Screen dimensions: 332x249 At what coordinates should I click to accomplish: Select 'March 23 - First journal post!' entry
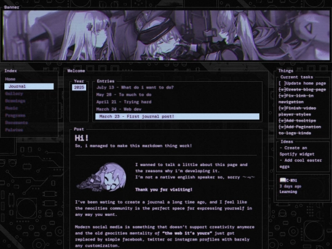pyautogui.click(x=178, y=116)
